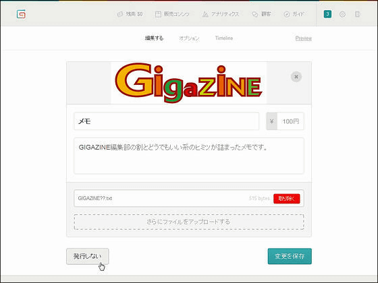Screen dimensions: 378x283
Task: Switch to the オプション options tab
Action: (x=189, y=38)
